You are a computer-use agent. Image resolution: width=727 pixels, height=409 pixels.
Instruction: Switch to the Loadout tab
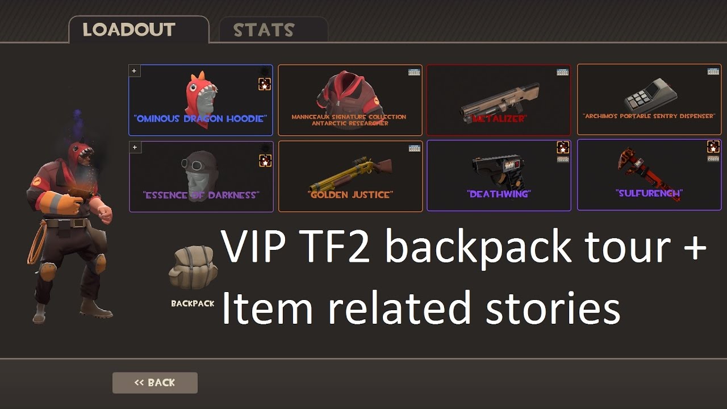(129, 30)
